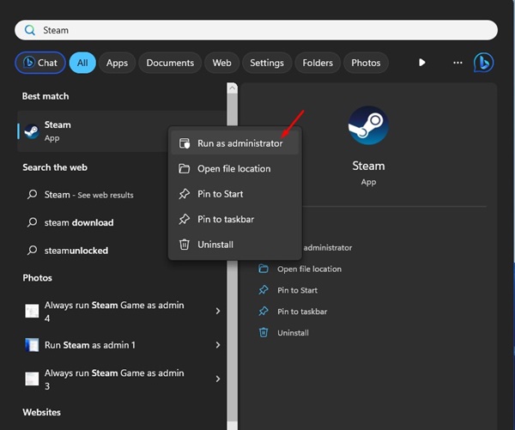Open the steamunlocked web suggestion

[x=76, y=251]
